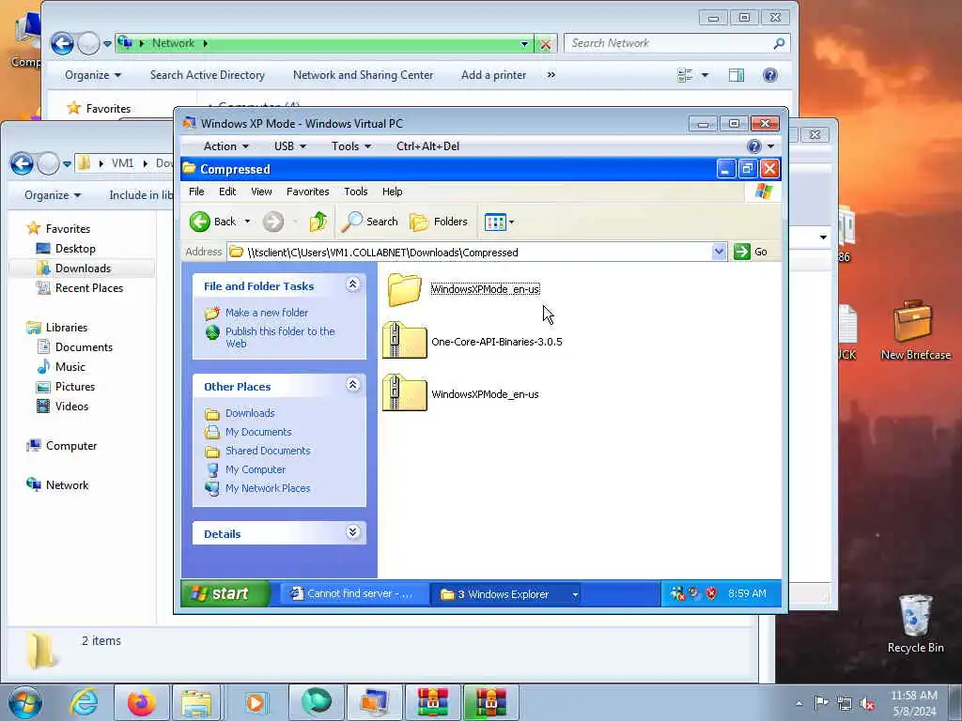Click the Virtual PC help icon
The width and height of the screenshot is (962, 721).
tap(754, 146)
